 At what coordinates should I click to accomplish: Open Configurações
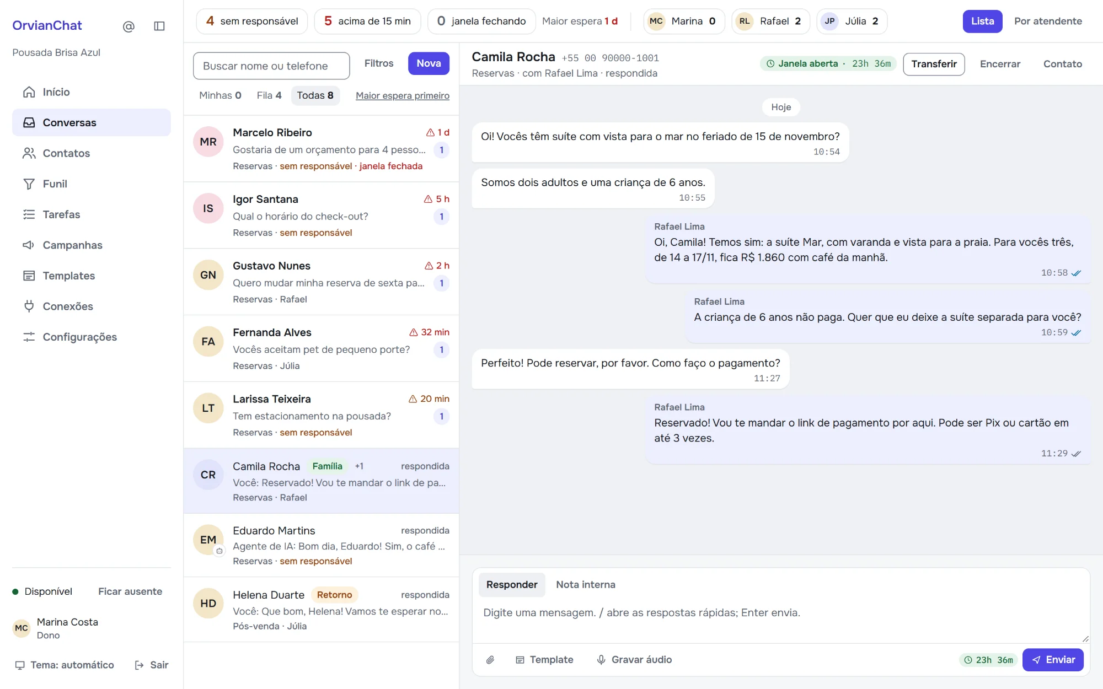[92, 337]
